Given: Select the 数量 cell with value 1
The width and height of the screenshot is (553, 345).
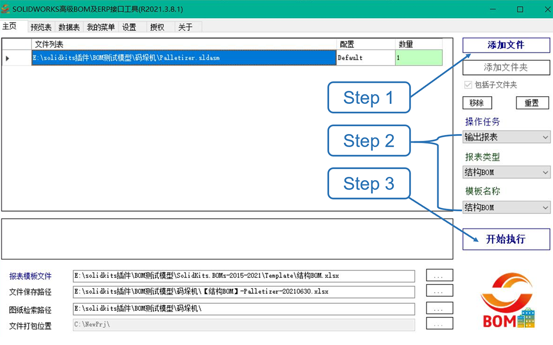Looking at the screenshot, I should (x=418, y=58).
